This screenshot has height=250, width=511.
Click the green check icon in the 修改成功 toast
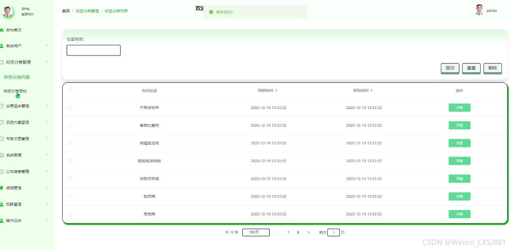(211, 12)
